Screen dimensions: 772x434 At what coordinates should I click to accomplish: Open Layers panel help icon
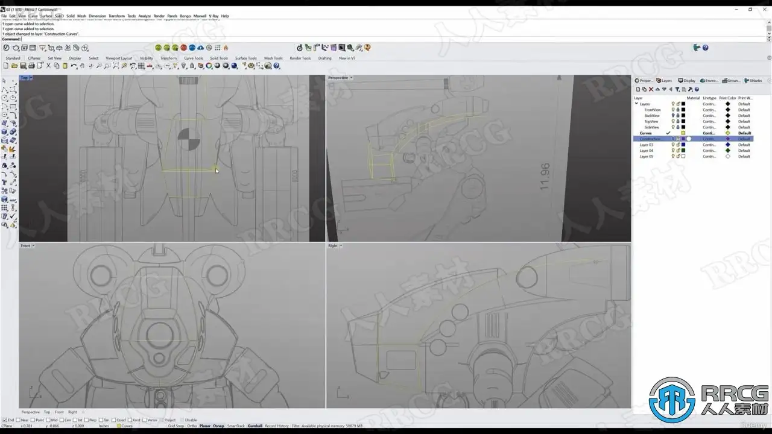697,89
